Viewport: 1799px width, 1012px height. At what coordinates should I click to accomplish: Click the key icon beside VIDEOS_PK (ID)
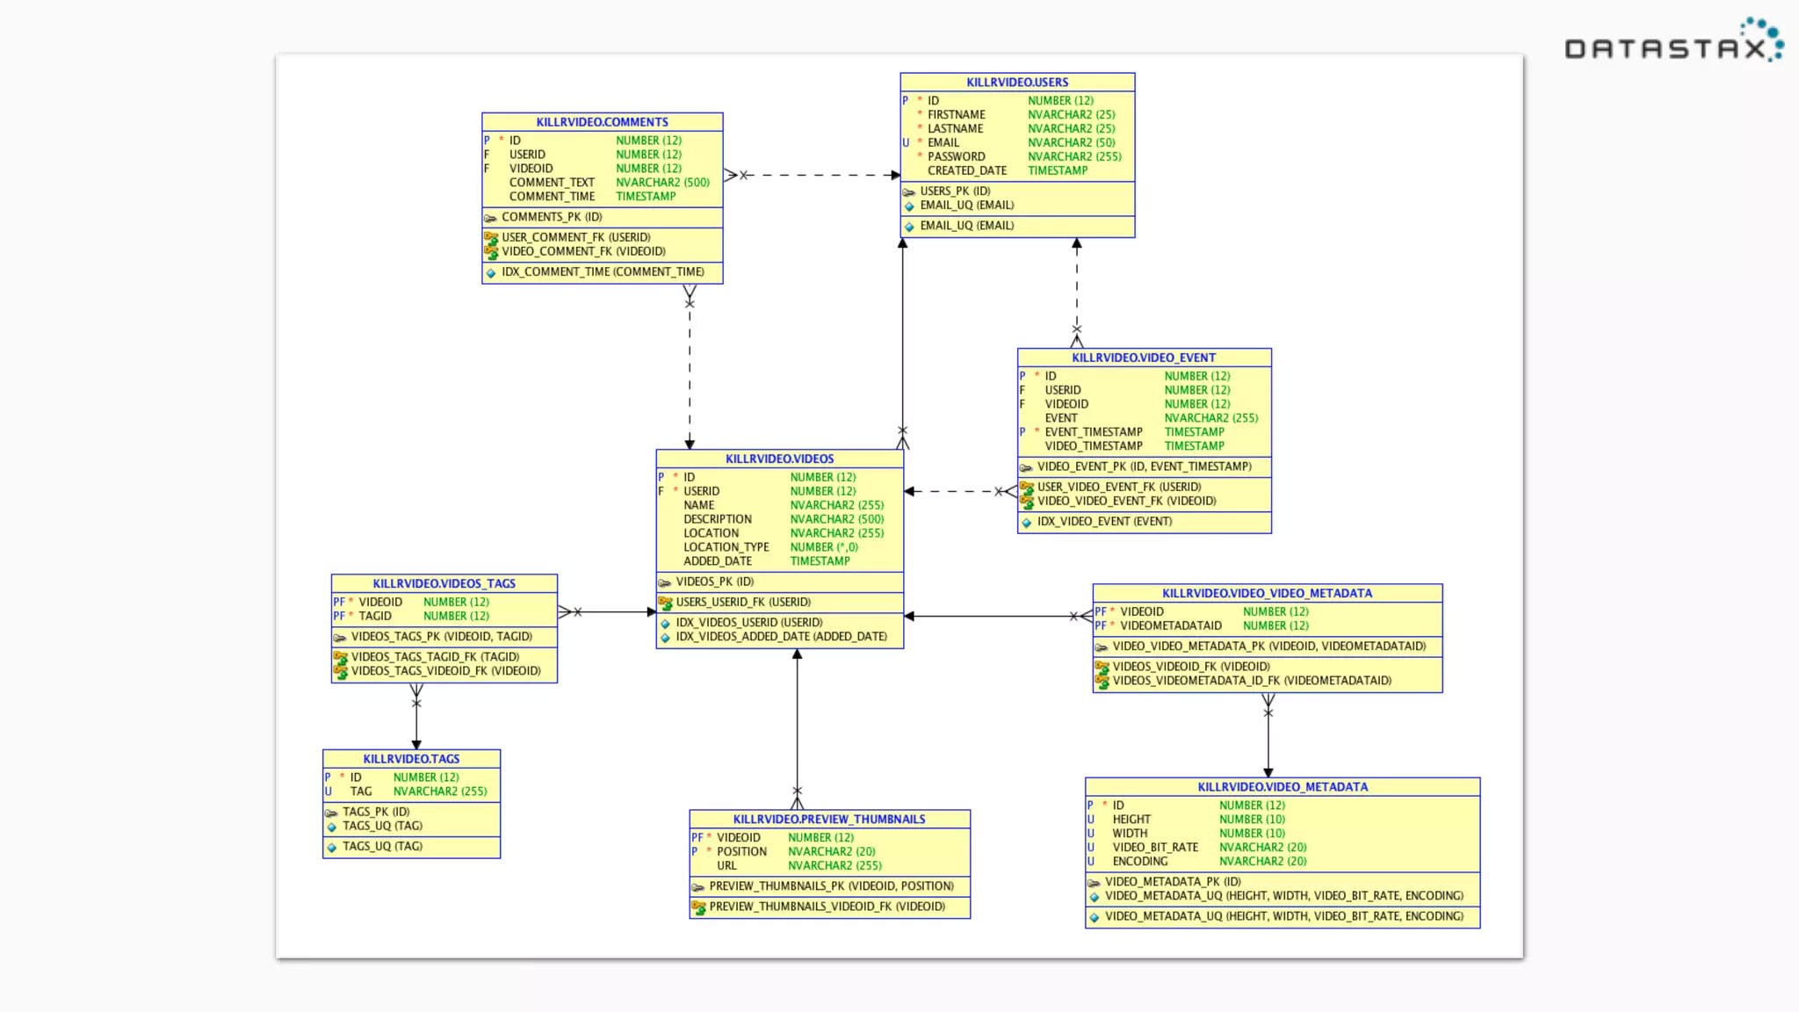tap(665, 582)
